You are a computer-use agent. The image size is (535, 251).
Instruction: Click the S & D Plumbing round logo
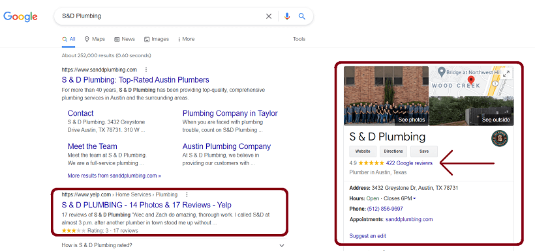coord(500,139)
